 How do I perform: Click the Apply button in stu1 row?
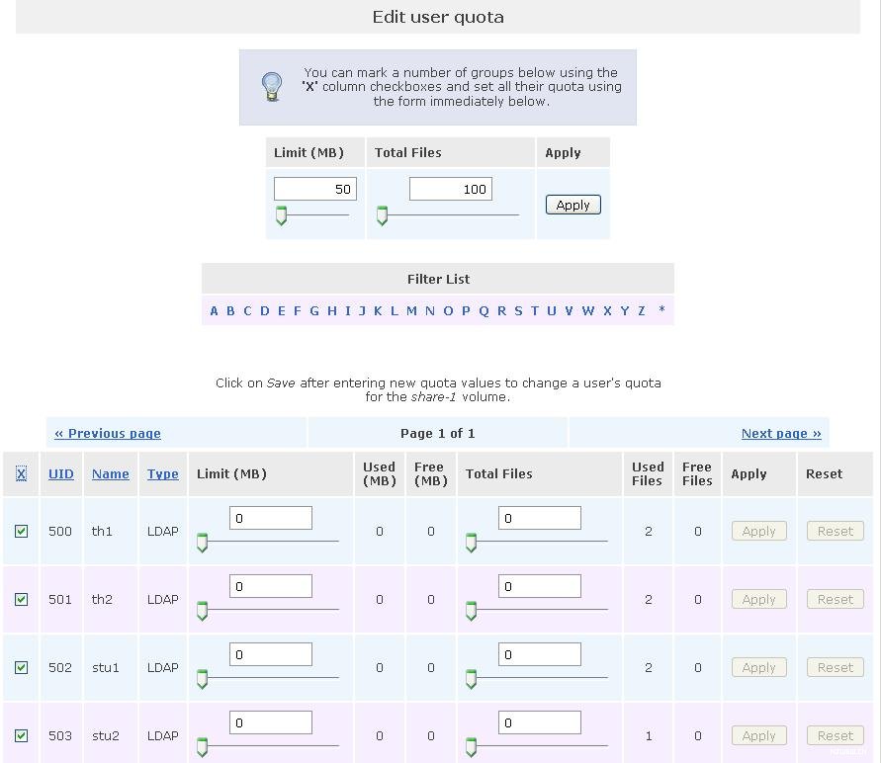[759, 667]
